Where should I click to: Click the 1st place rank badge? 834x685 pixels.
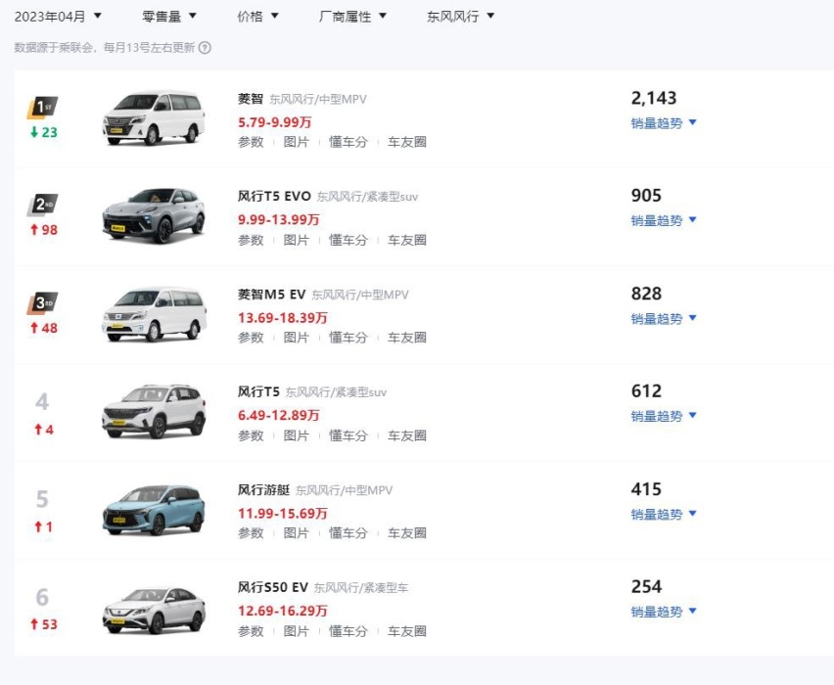[x=42, y=108]
